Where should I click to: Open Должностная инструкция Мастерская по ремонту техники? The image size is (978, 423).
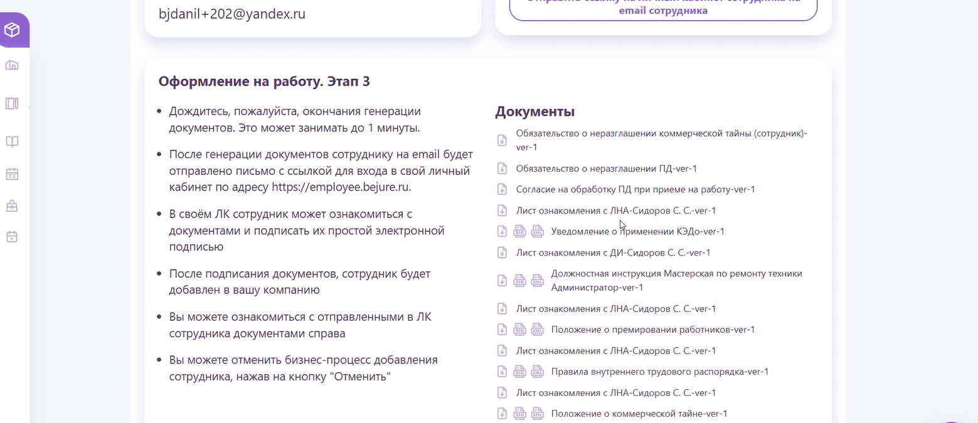pos(676,281)
